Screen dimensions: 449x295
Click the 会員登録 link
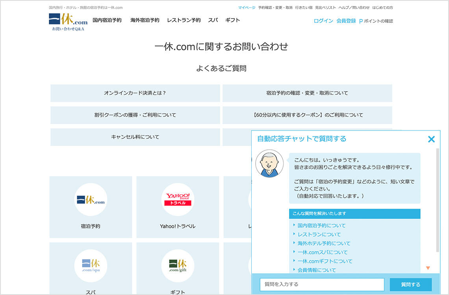tap(346, 21)
